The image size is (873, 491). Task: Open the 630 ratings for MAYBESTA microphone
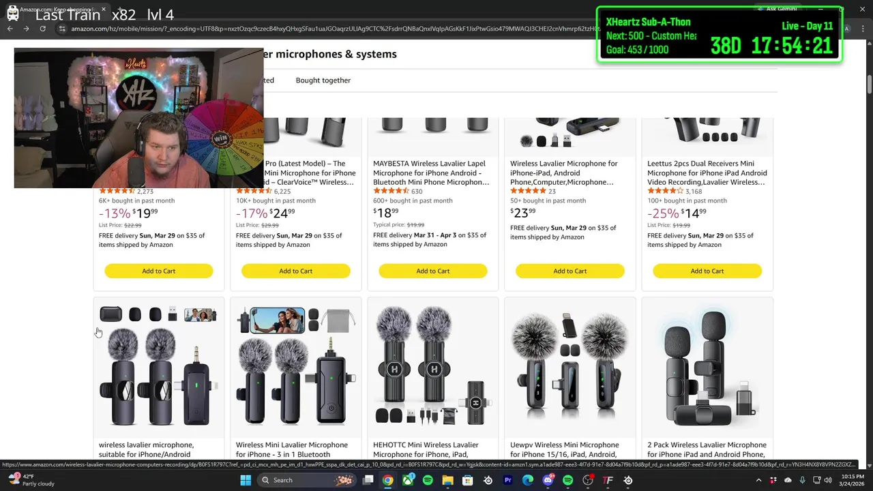point(417,192)
